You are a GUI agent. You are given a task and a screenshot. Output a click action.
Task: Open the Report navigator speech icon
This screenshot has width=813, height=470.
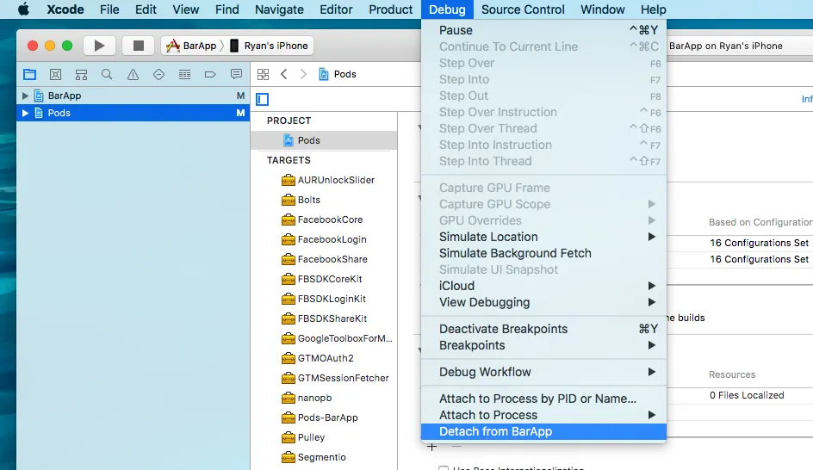coord(236,74)
